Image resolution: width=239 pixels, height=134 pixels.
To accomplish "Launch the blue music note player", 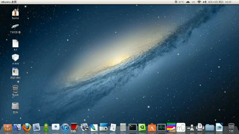I will tap(65, 127).
